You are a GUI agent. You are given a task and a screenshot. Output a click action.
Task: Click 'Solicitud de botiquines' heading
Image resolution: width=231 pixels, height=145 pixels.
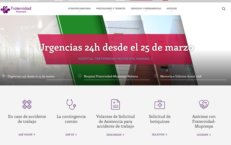[160, 119]
